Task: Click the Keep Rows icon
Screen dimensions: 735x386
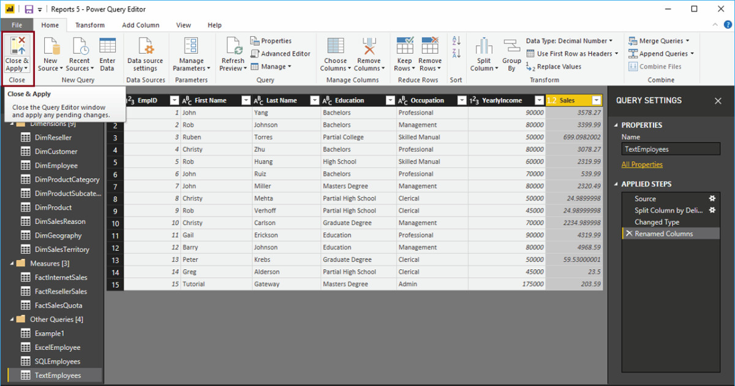Action: (404, 46)
